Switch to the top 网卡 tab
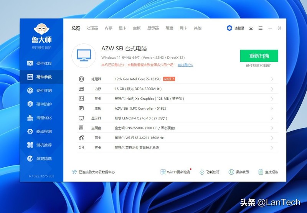 [x=183, y=28]
